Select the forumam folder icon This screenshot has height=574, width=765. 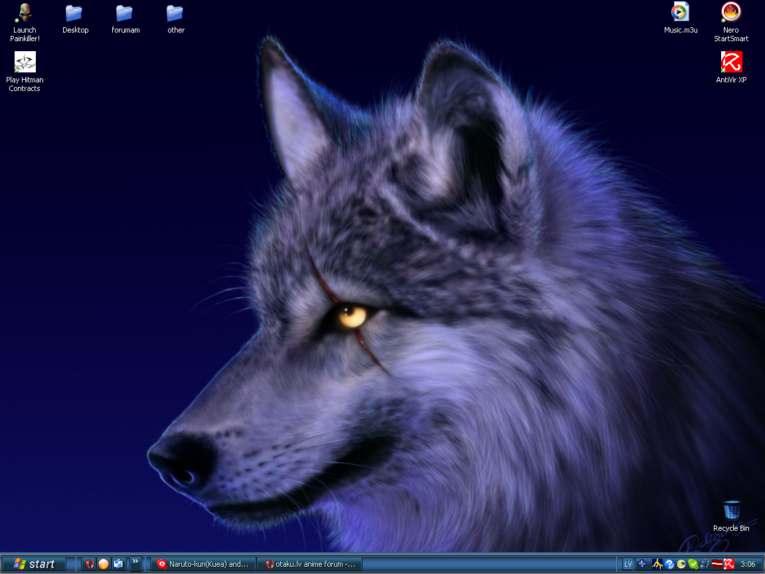pyautogui.click(x=126, y=19)
